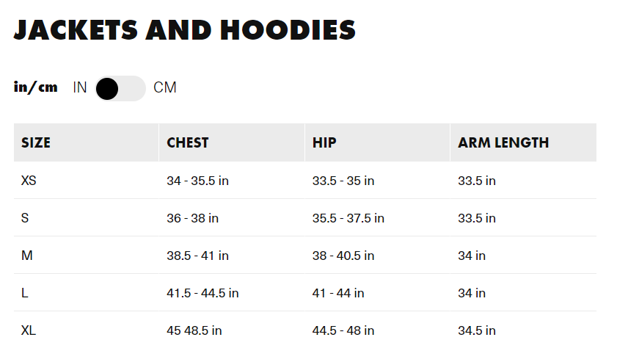Select the HIP column header
Image resolution: width=628 pixels, height=362 pixels.
coord(324,142)
